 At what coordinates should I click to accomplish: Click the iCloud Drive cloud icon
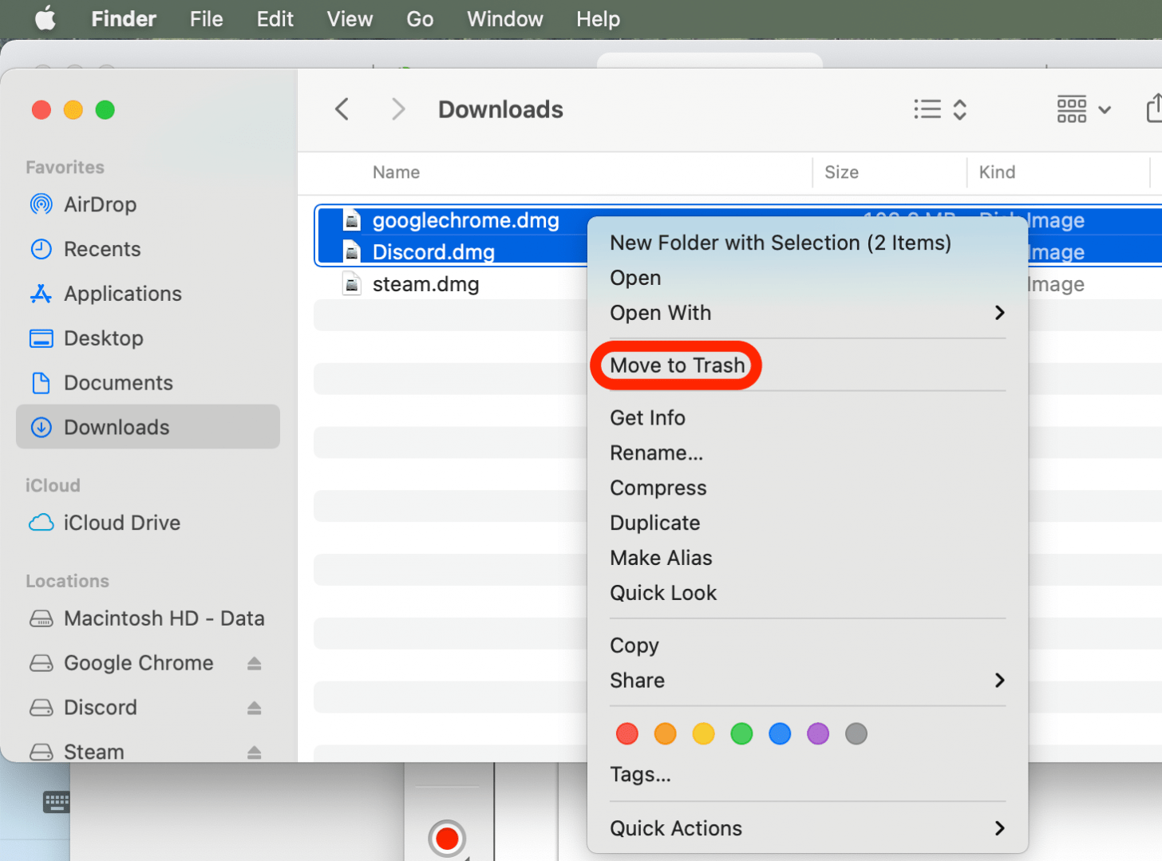pyautogui.click(x=41, y=523)
